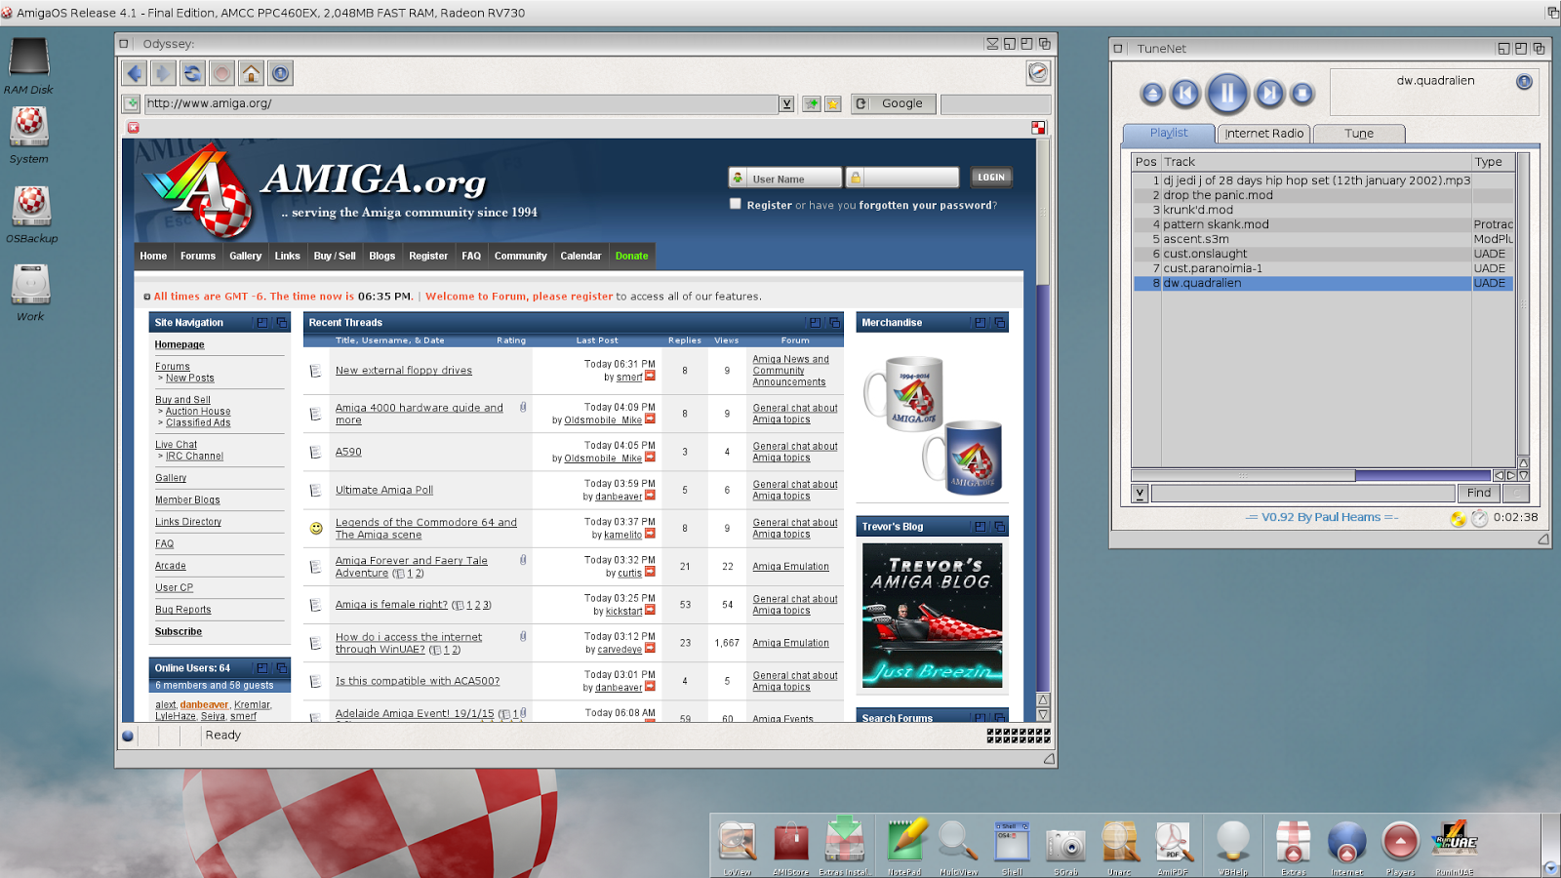Open the OSBackup drive icon
1561x878 pixels.
pos(31,214)
